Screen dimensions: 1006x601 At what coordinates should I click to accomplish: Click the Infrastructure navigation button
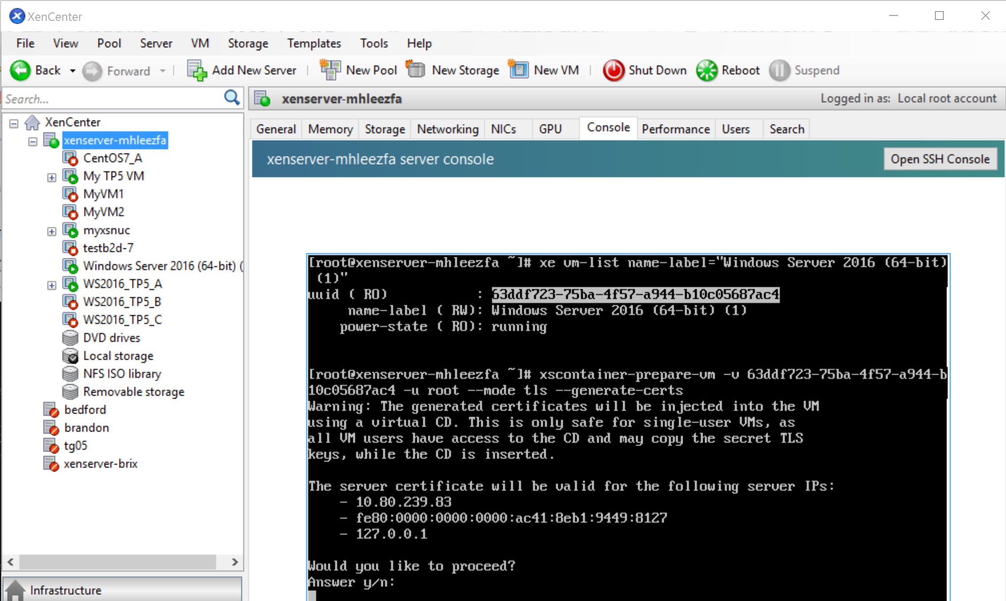(66, 590)
